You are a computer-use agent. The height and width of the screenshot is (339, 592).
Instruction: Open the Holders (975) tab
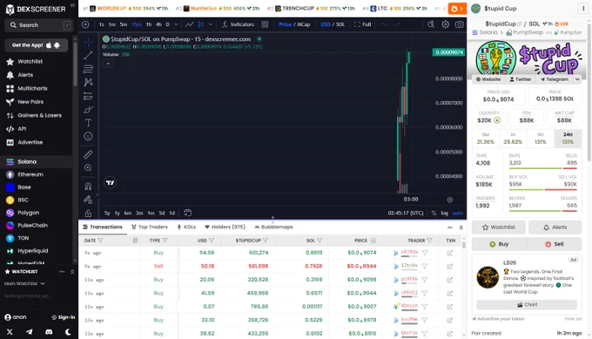pos(225,227)
